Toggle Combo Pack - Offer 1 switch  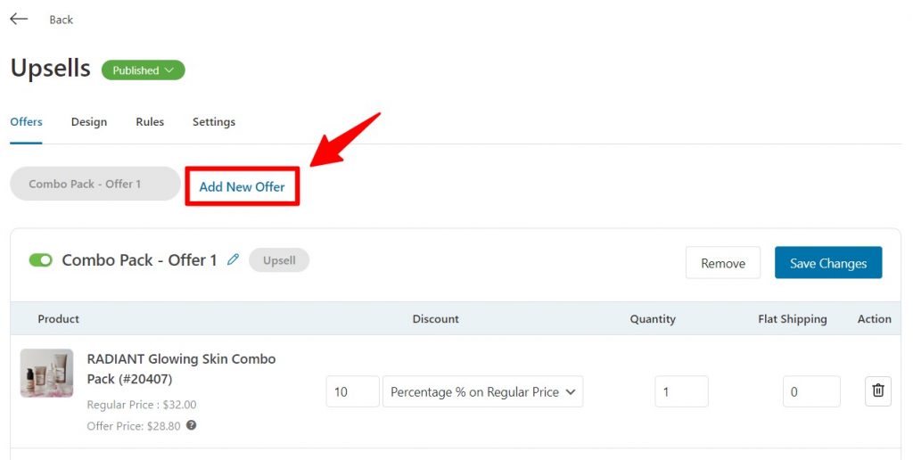point(41,260)
